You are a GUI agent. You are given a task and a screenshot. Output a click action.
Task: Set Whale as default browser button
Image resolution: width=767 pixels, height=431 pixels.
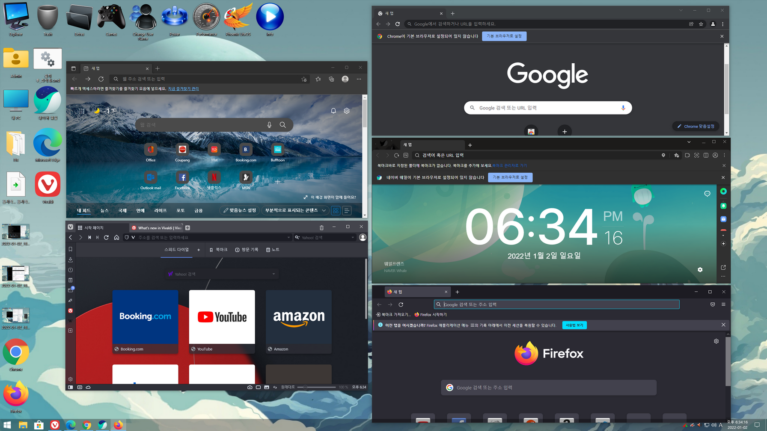point(510,177)
